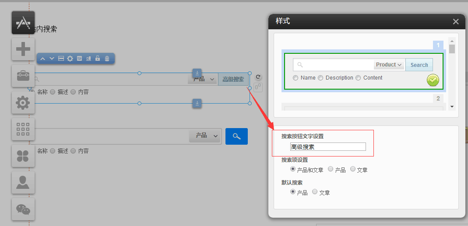The width and height of the screenshot is (468, 226).
Task: Click the chat bubbles icon in sidebar
Action: pos(23,209)
